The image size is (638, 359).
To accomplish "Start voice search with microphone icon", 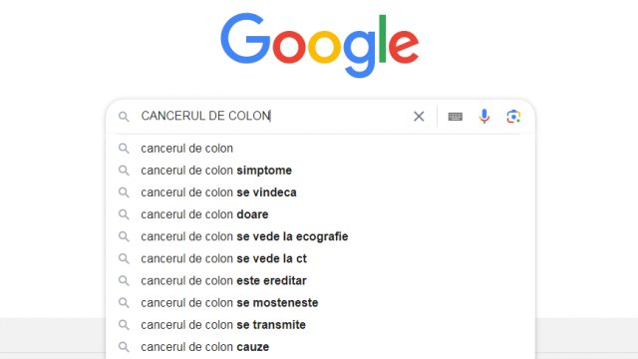I will [484, 117].
